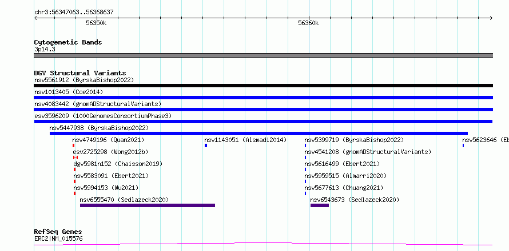Click the nsv5561912 black variant bar

[263, 86]
